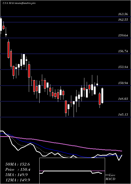Click the 153.84 price level label
131x184 pixels.
123,67
